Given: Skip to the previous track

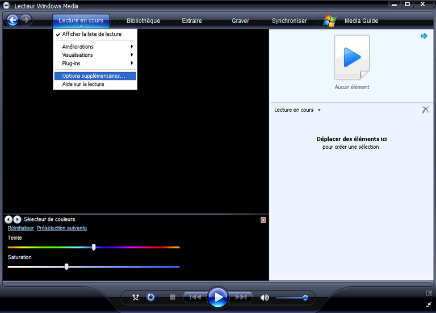Looking at the screenshot, I should tap(195, 298).
